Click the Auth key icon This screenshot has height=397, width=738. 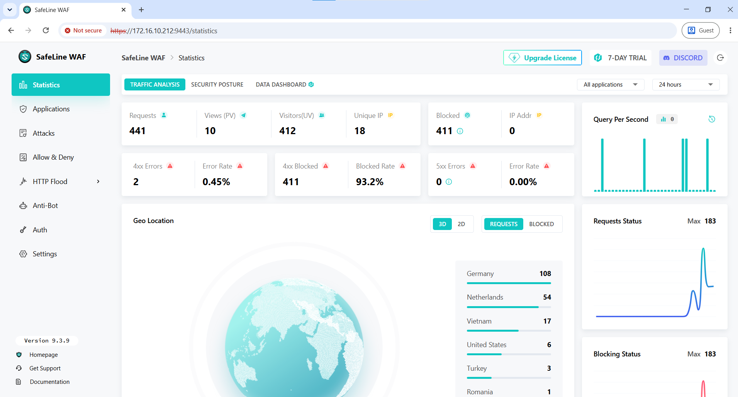tap(23, 230)
